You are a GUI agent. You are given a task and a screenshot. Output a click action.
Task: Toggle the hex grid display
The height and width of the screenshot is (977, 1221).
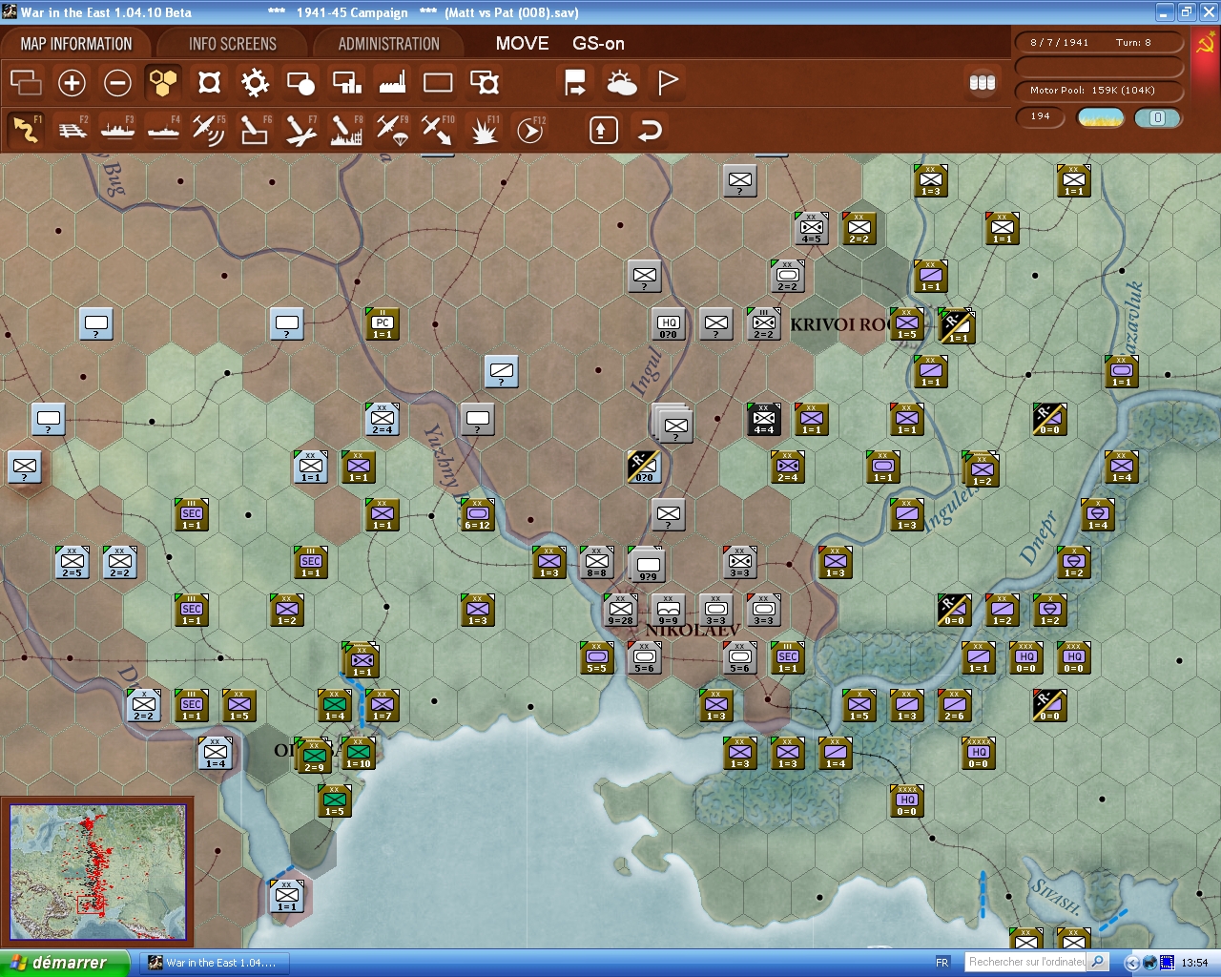click(x=163, y=83)
